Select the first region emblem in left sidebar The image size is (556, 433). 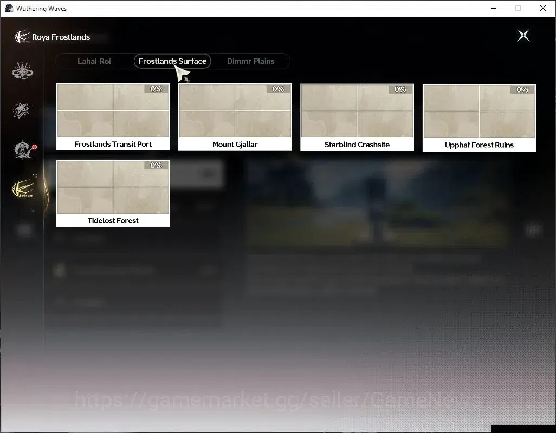click(22, 70)
